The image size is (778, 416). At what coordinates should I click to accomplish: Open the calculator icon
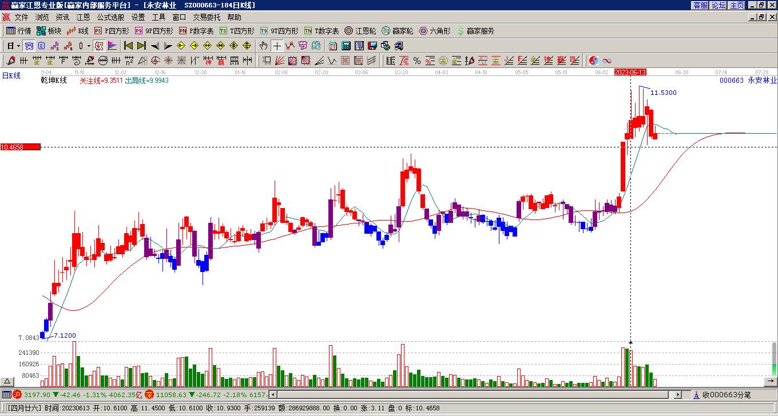coord(346,46)
